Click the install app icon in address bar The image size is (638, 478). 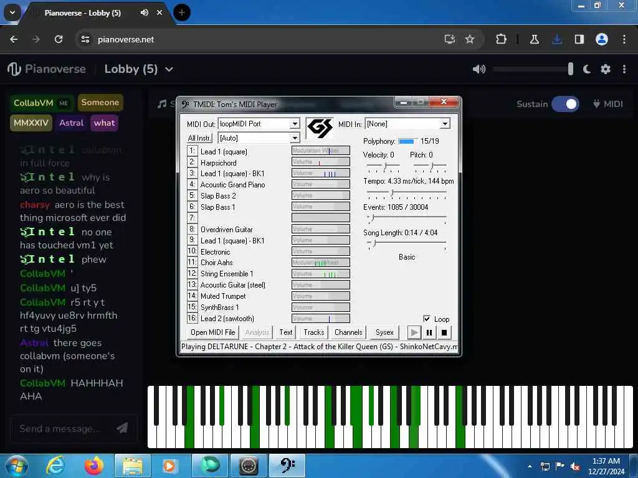pos(450,39)
